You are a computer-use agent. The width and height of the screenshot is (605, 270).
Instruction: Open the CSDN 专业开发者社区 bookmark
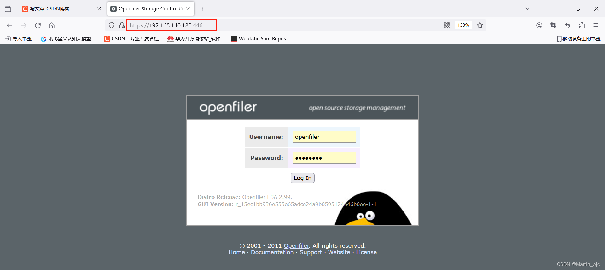(x=133, y=39)
